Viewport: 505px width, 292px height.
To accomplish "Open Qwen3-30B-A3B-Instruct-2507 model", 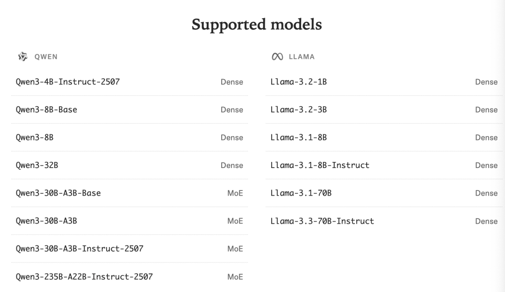I will 79,249.
